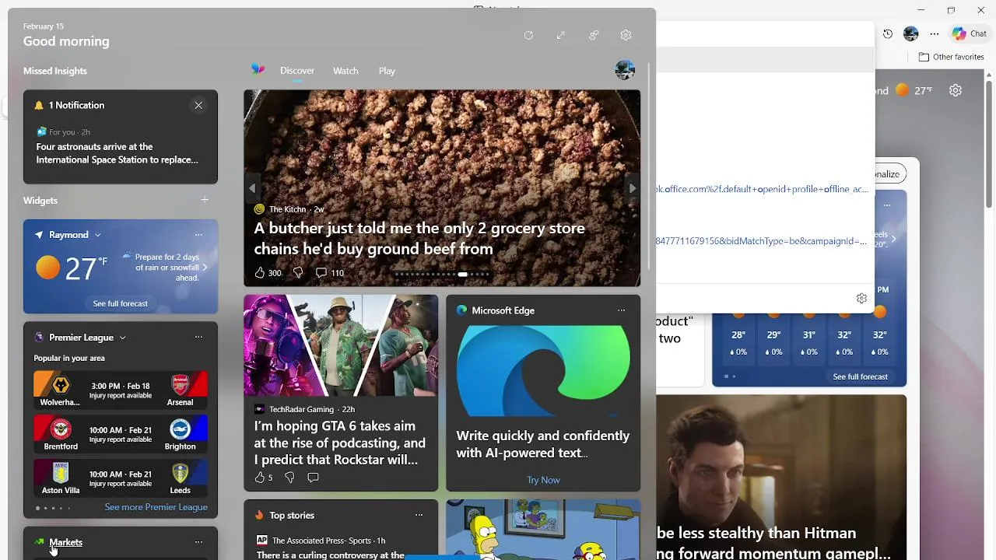Dislike the GTA 6 podcasting article

pos(289,478)
